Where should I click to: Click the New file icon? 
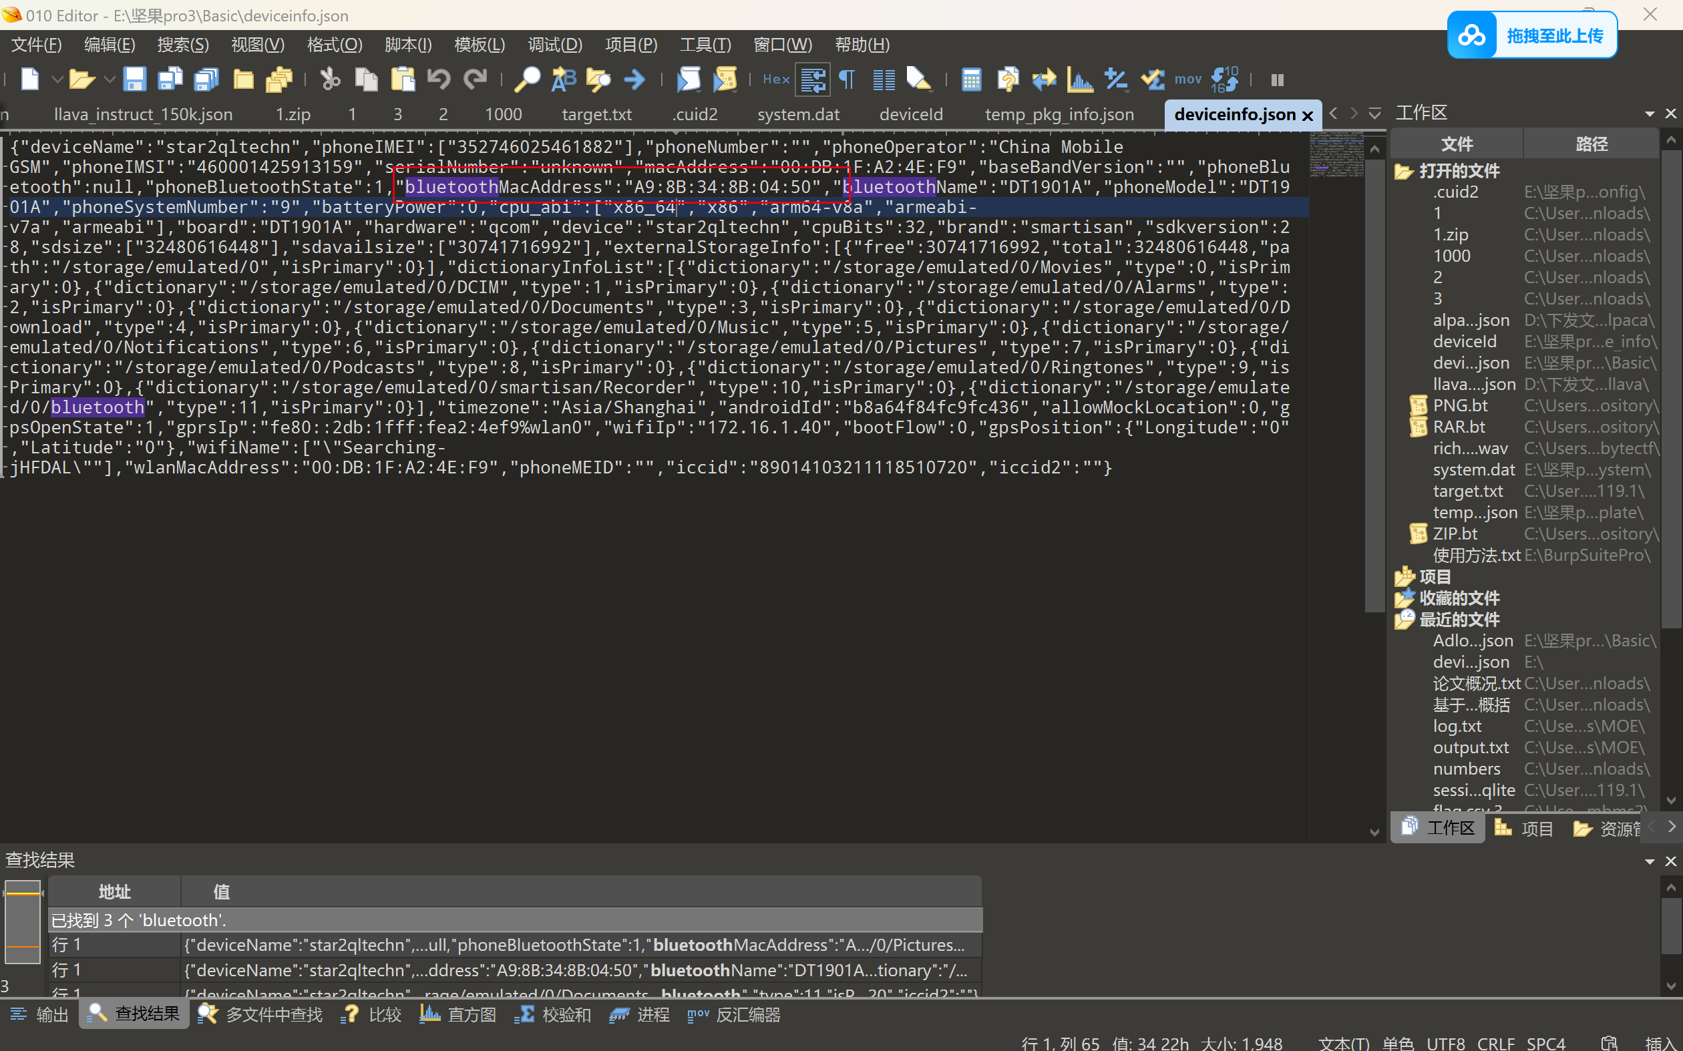click(x=29, y=79)
